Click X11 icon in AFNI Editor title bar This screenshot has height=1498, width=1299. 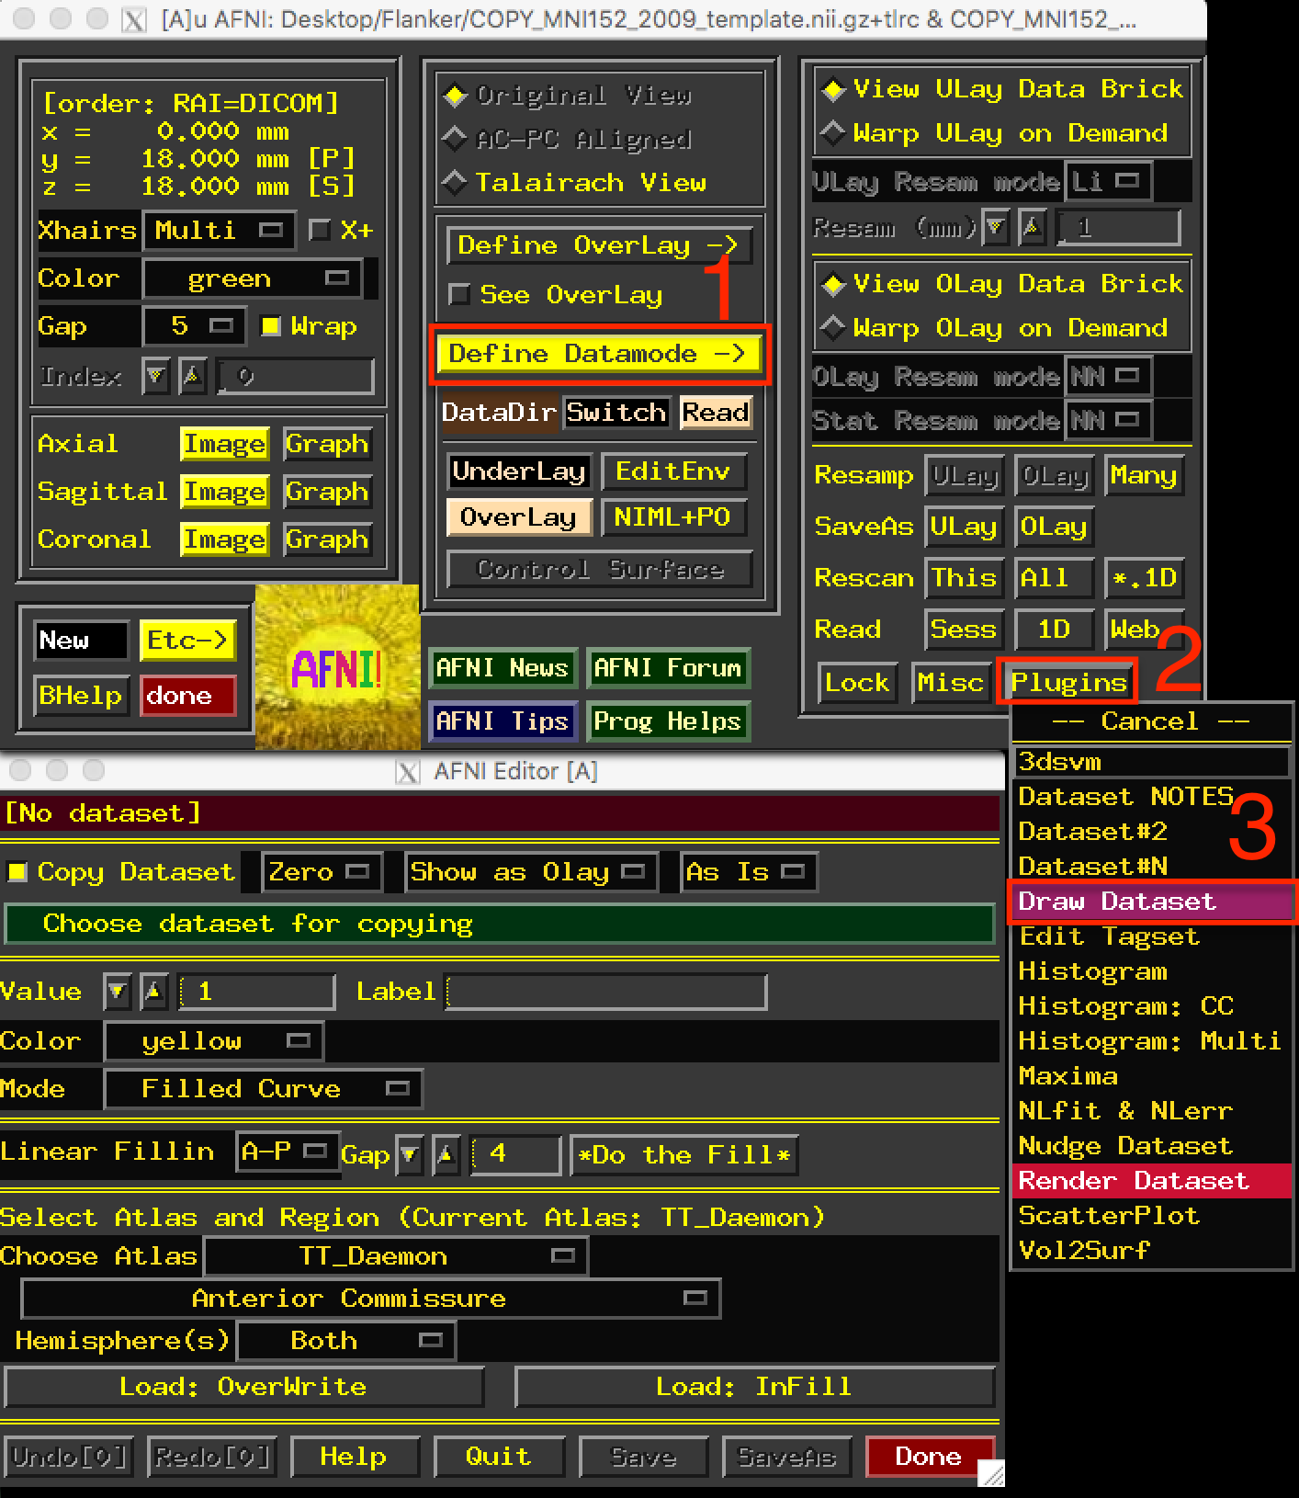point(407,772)
